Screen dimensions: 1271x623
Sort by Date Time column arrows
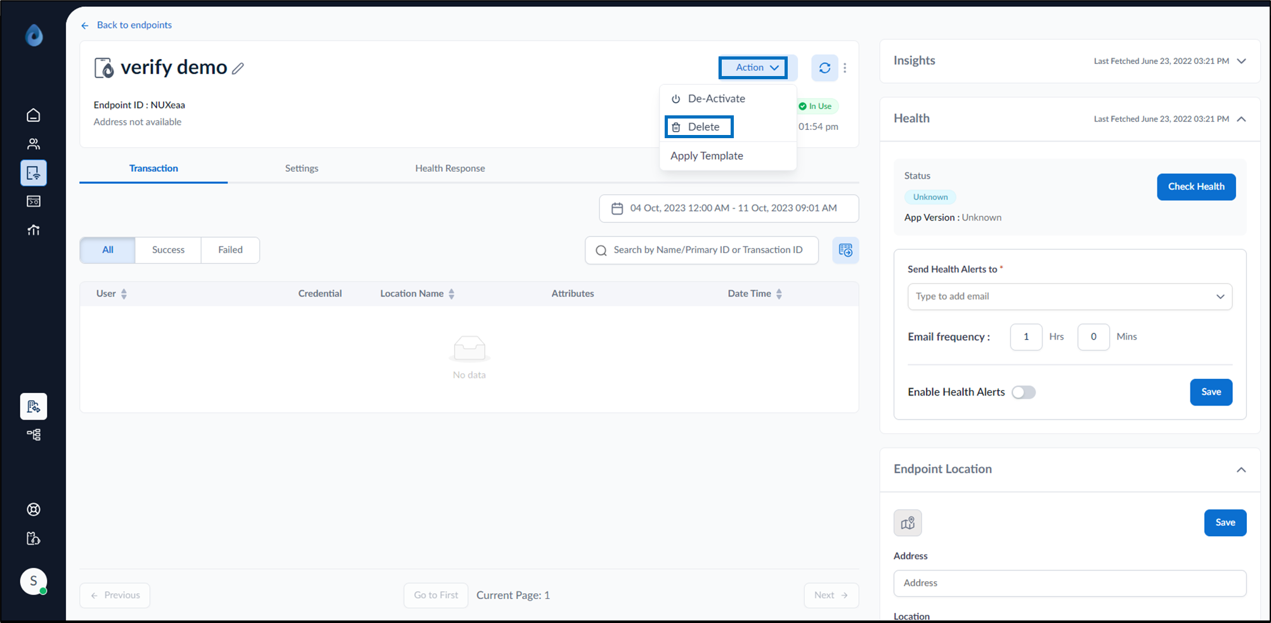coord(779,294)
